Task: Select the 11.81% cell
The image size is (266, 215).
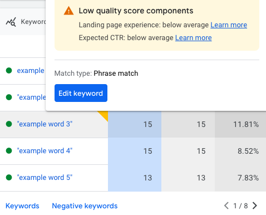Action: [240, 124]
